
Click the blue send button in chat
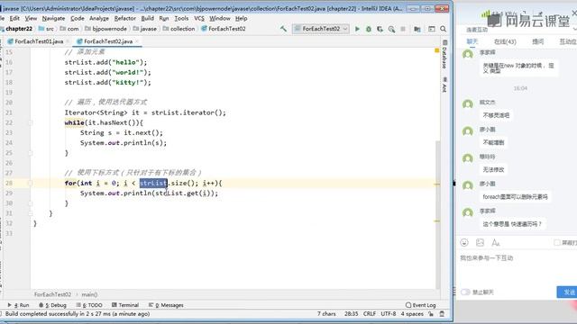click(x=567, y=292)
